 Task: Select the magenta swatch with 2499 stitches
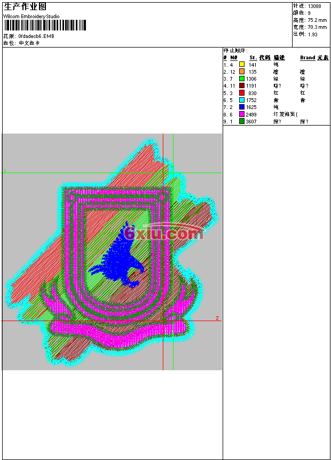[242, 114]
